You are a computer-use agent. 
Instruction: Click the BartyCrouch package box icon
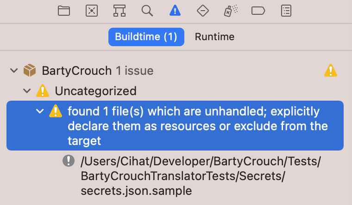(30, 71)
